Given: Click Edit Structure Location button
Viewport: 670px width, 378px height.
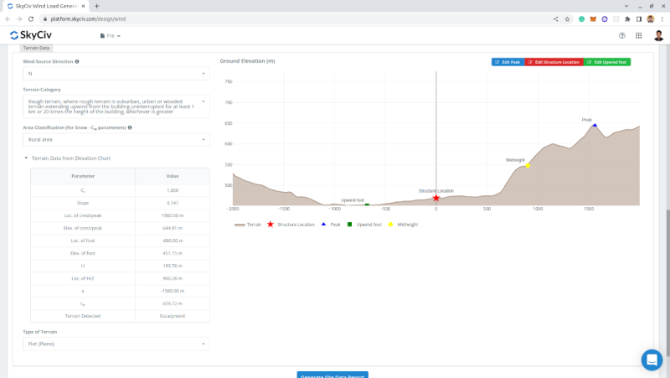Looking at the screenshot, I should [x=553, y=62].
